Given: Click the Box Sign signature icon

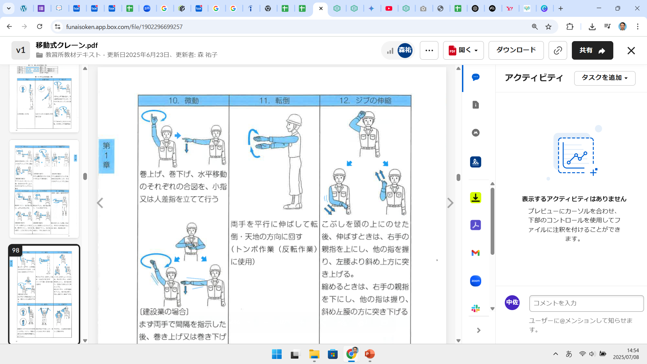Looking at the screenshot, I should click(x=475, y=162).
